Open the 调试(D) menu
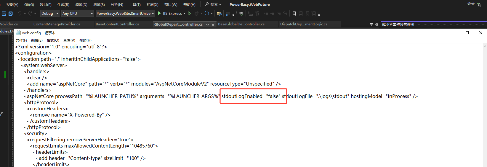This screenshot has height=167, width=487. pos(81,4)
